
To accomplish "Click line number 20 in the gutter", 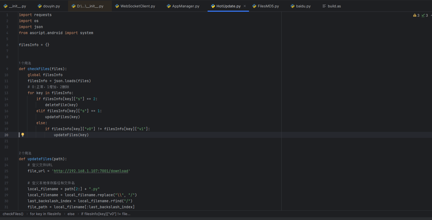I will [x=6, y=135].
